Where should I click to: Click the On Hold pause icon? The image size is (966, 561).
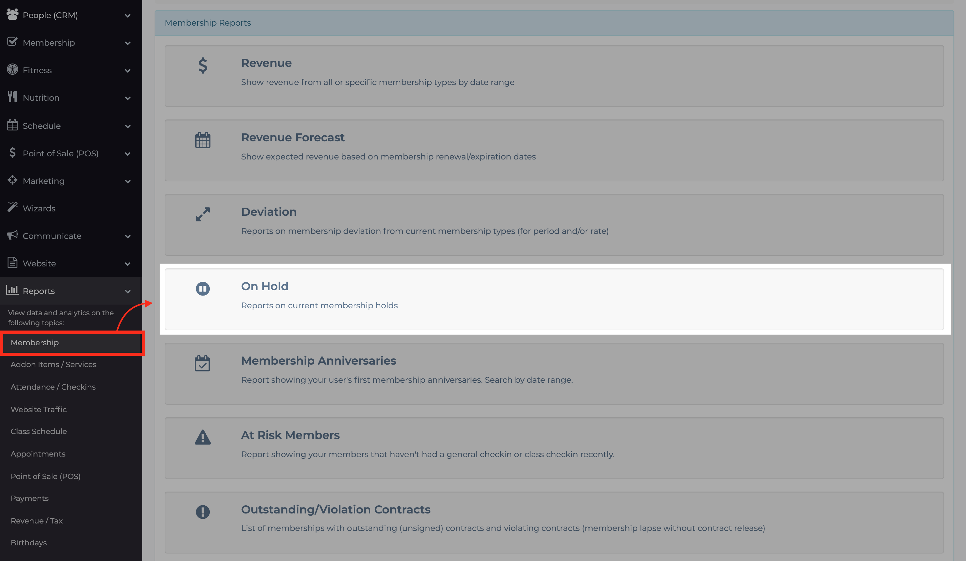pos(203,289)
